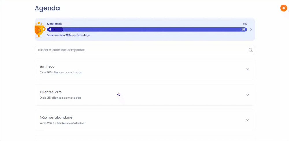The height and width of the screenshot is (141, 289).
Task: Click the goal target value '50'
Action: [x=243, y=29]
